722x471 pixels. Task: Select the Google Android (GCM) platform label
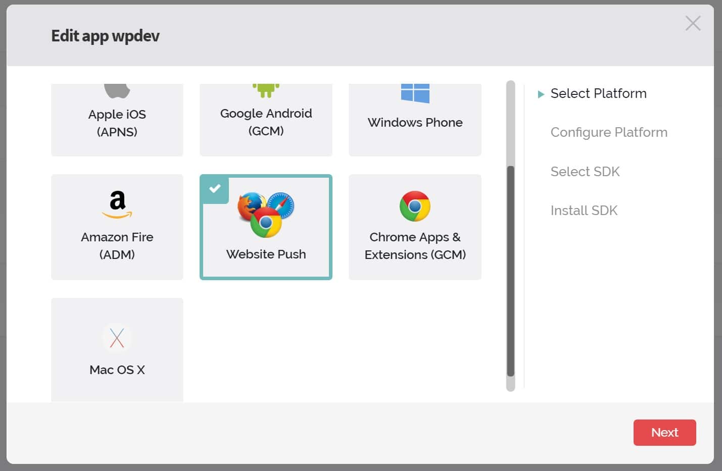pyautogui.click(x=266, y=122)
